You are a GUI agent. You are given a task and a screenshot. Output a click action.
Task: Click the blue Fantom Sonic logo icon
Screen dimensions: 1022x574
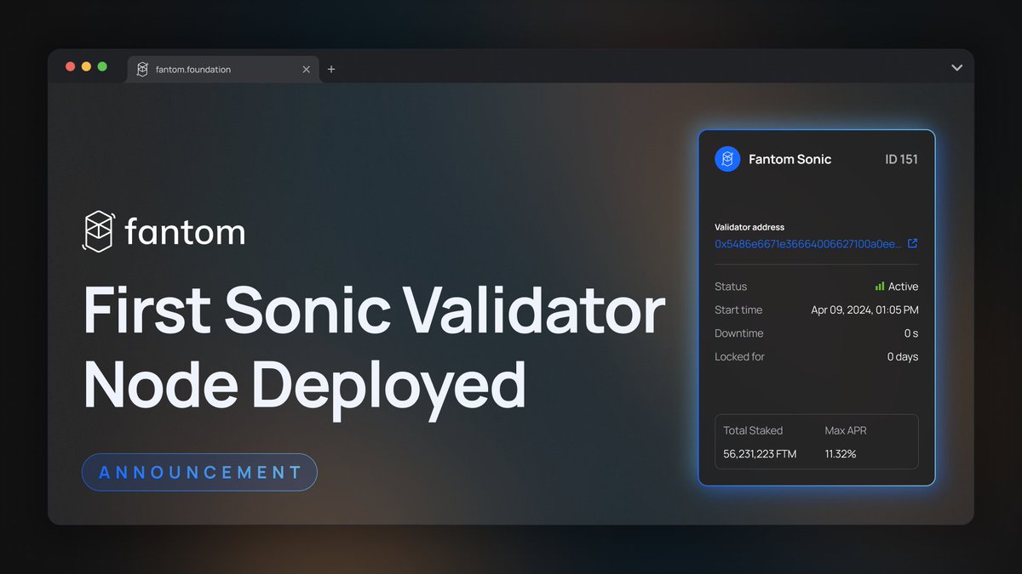pyautogui.click(x=727, y=159)
